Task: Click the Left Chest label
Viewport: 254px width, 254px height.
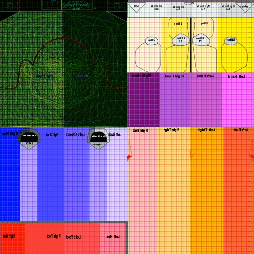Action: (x=76, y=135)
